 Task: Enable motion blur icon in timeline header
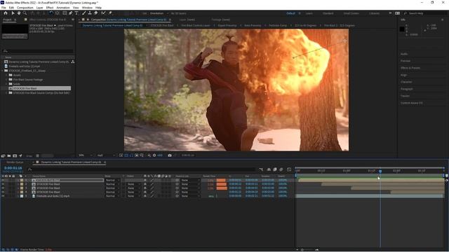[281, 169]
